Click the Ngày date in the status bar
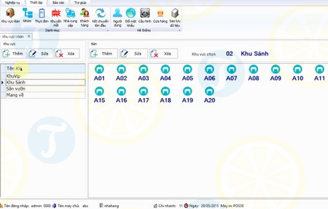The height and width of the screenshot is (209, 328). click(x=201, y=206)
